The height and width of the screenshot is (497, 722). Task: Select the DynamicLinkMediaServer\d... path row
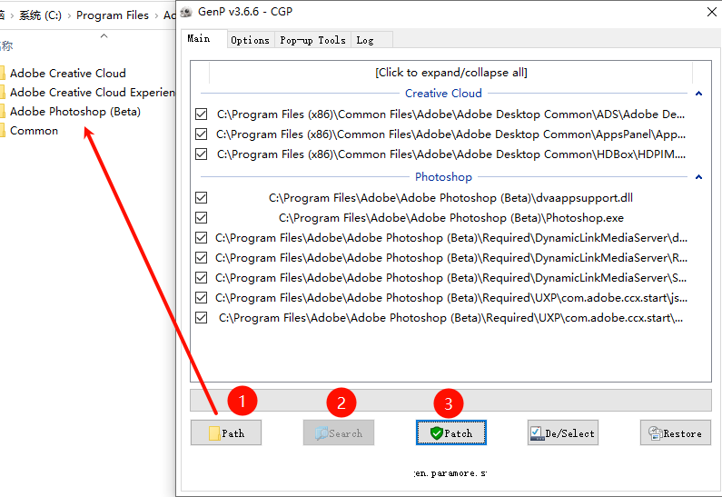pos(451,238)
